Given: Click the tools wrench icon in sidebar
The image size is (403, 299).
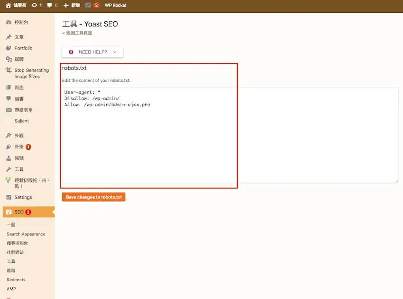Looking at the screenshot, I should [9, 169].
